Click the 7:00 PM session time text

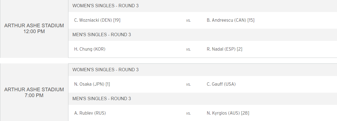click(34, 95)
